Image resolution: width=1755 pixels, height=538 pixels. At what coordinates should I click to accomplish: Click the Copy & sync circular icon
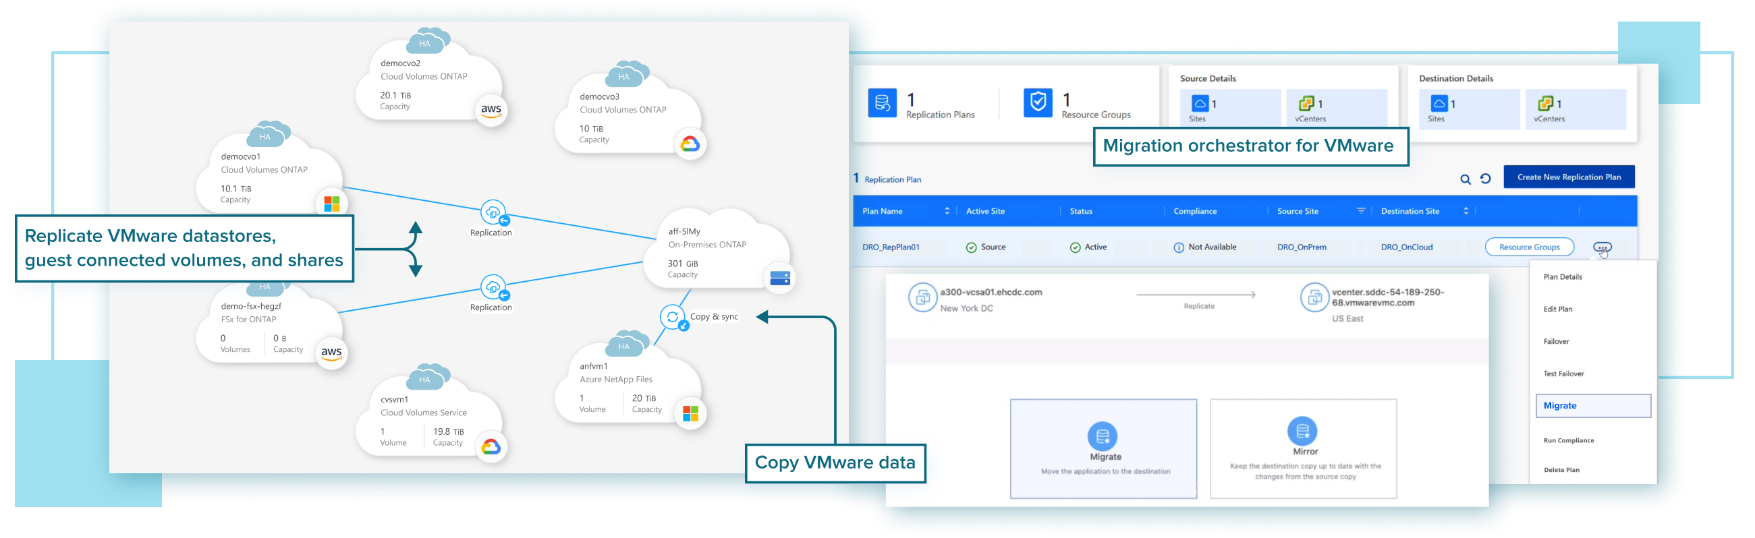[x=673, y=317]
